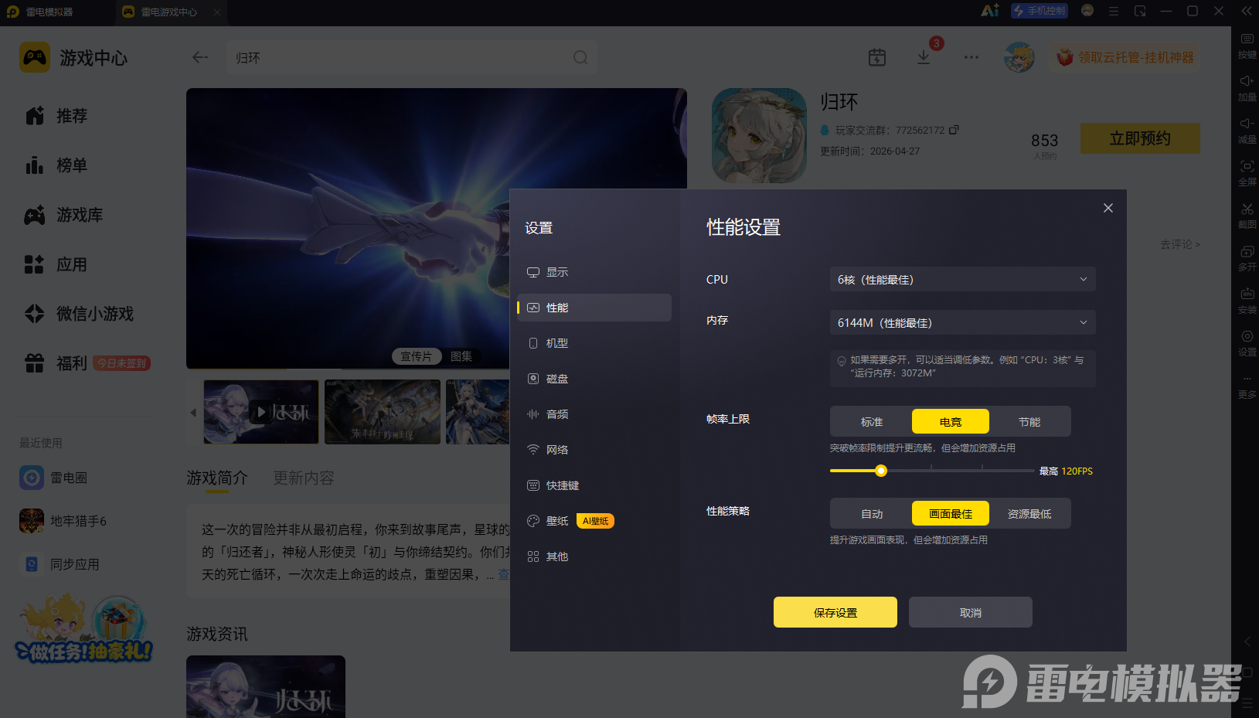Click the 立即预约 reserve button

click(1140, 138)
